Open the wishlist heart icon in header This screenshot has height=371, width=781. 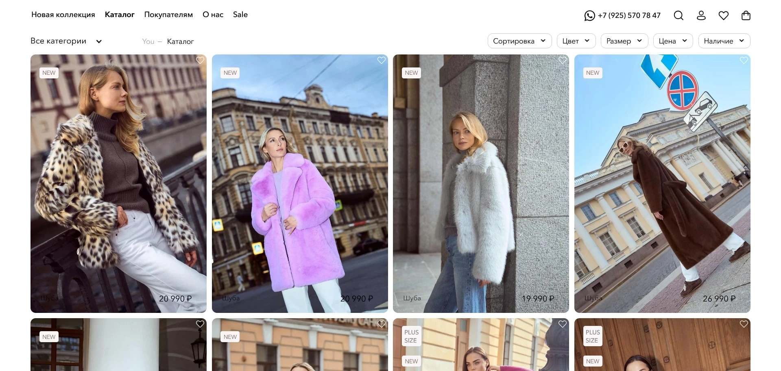click(x=723, y=15)
